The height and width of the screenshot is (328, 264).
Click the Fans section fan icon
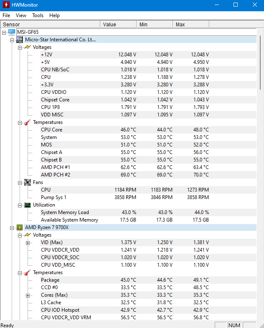(28, 182)
